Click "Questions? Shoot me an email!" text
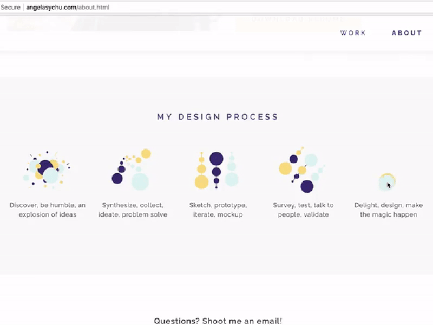 218,321
